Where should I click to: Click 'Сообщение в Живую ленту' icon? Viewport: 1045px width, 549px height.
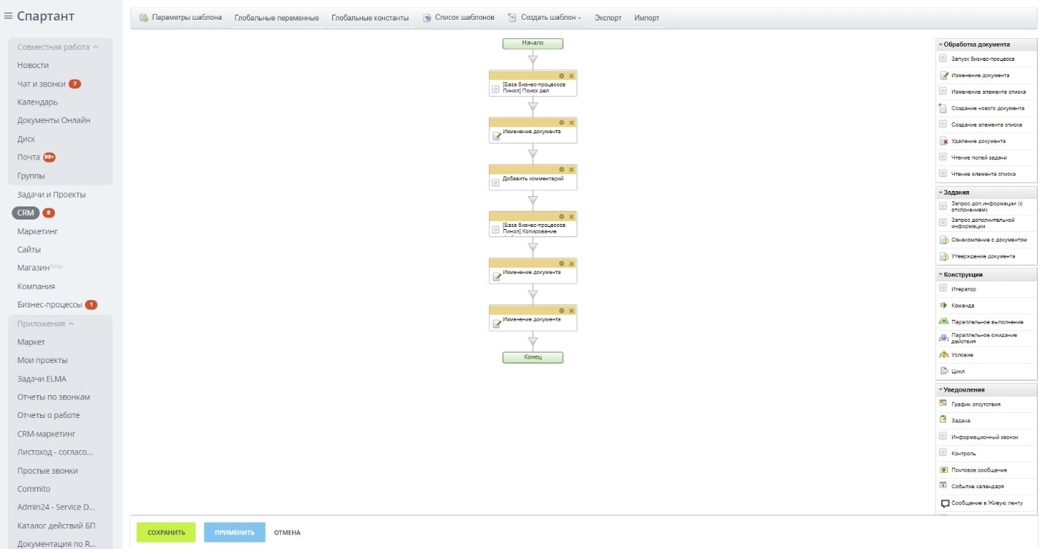945,504
